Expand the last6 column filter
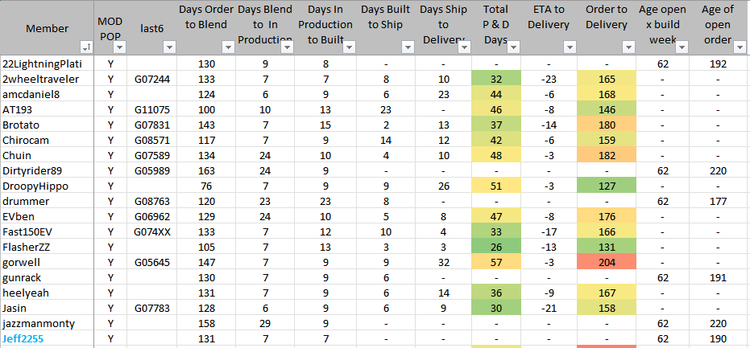The image size is (750, 348). click(168, 47)
